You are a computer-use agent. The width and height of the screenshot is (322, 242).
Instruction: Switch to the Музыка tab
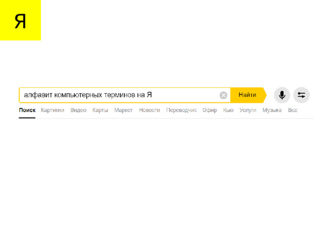coord(272,110)
